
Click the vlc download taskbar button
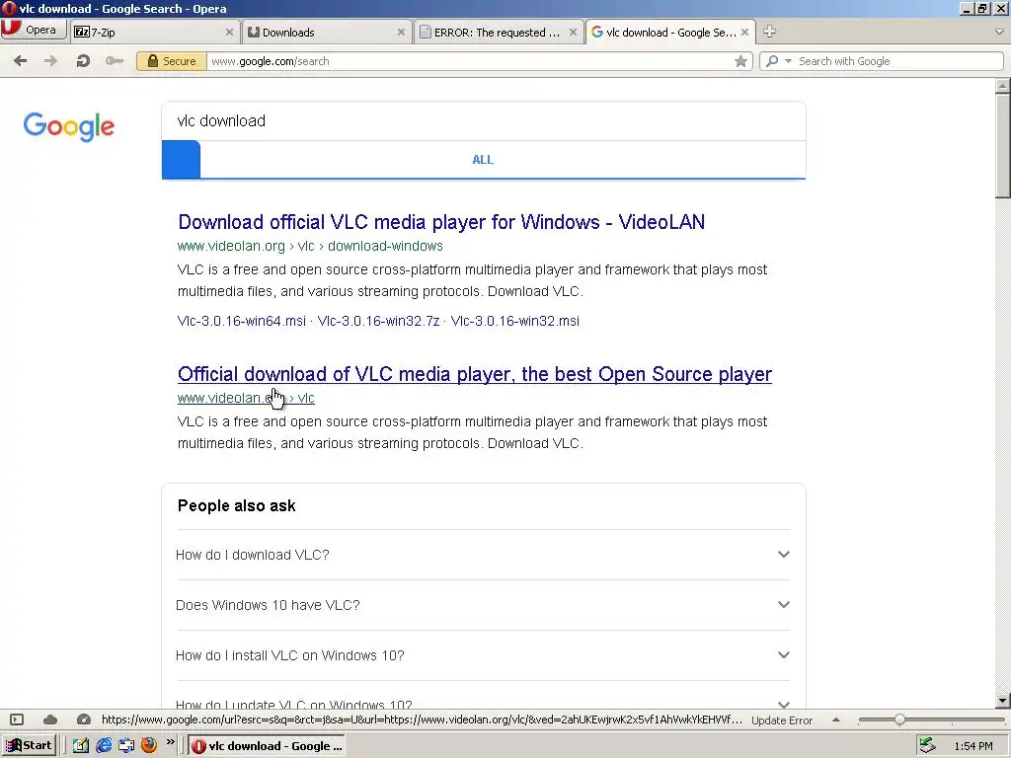coord(268,746)
